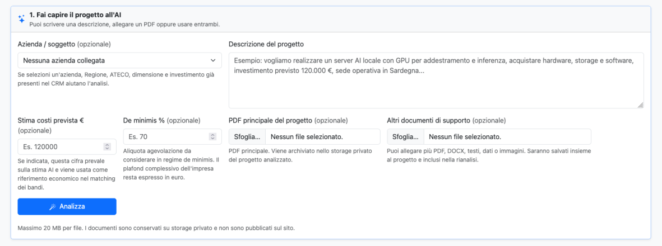Open the Azienda / soggetto dropdown

coord(119,60)
